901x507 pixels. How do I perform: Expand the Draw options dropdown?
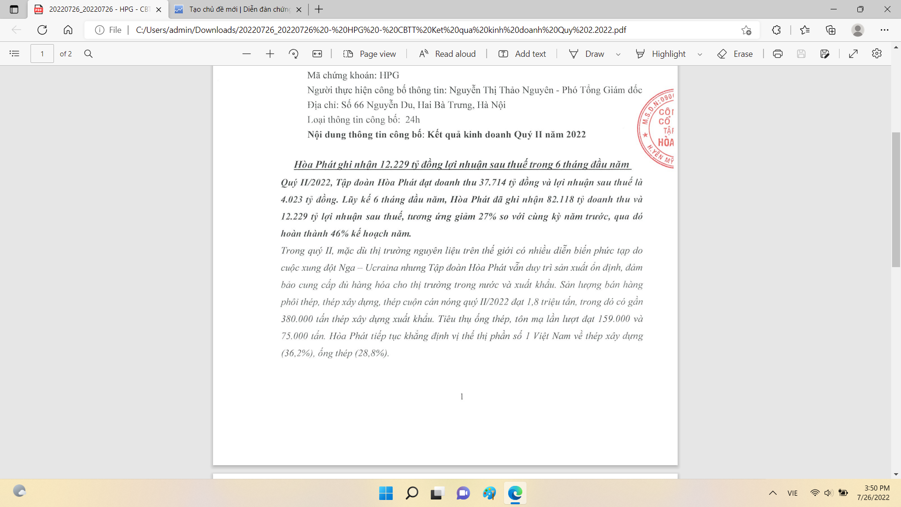click(x=618, y=54)
